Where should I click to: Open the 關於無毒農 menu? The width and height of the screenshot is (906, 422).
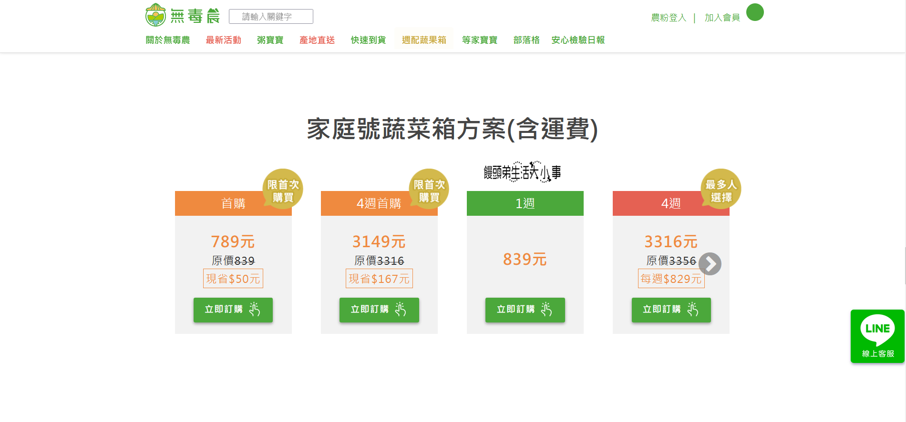(168, 40)
